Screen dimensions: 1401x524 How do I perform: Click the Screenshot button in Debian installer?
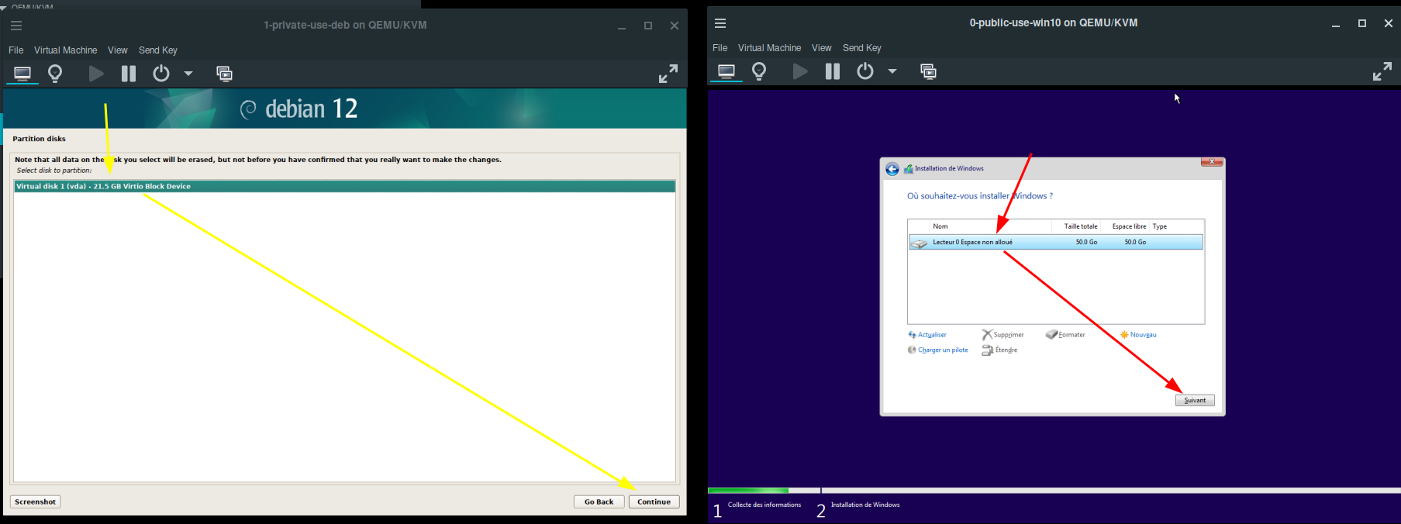(36, 502)
